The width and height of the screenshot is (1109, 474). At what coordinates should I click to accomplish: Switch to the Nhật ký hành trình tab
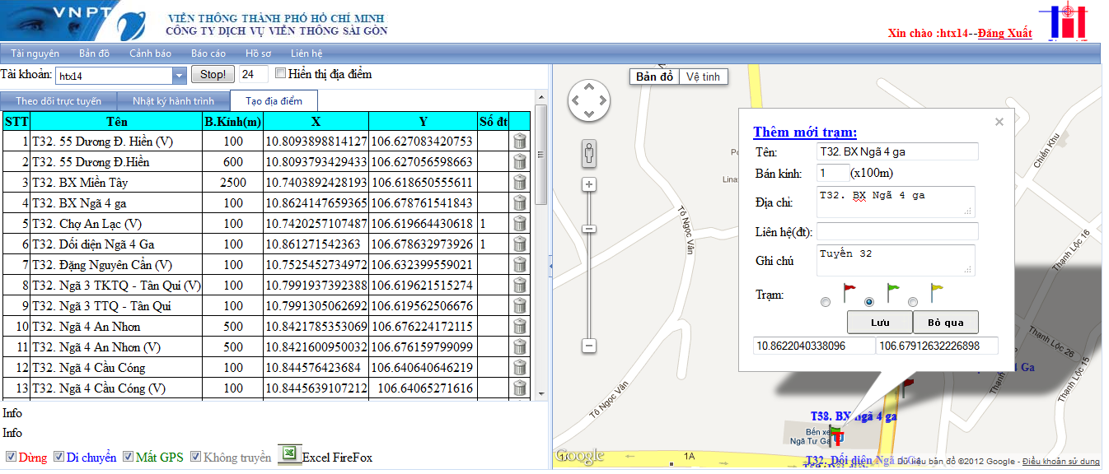pos(173,101)
